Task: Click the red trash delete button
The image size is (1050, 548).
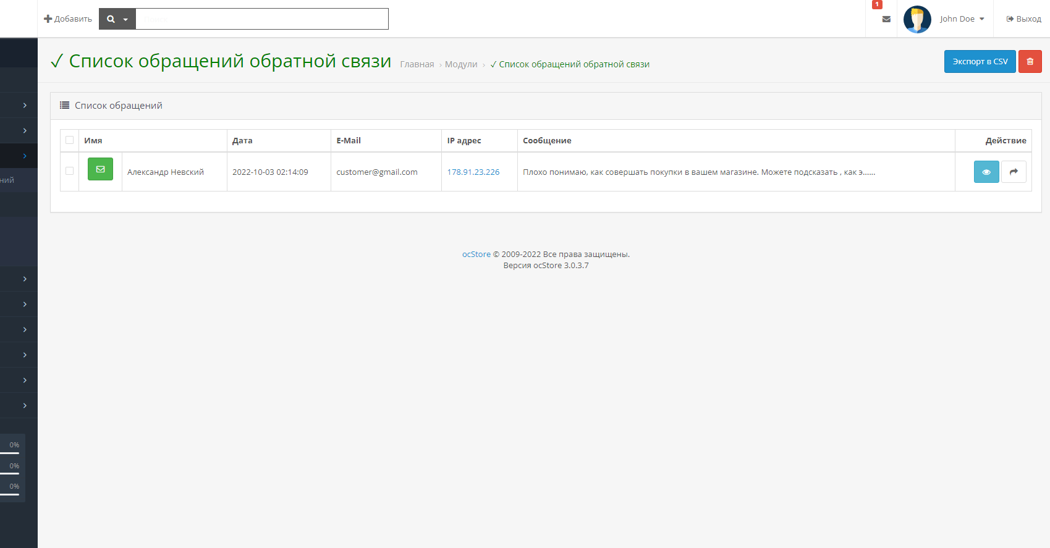Action: (x=1030, y=61)
